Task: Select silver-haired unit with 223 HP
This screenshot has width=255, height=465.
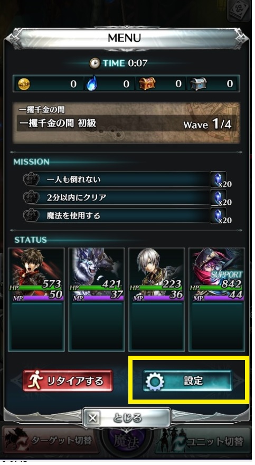Action: (157, 299)
